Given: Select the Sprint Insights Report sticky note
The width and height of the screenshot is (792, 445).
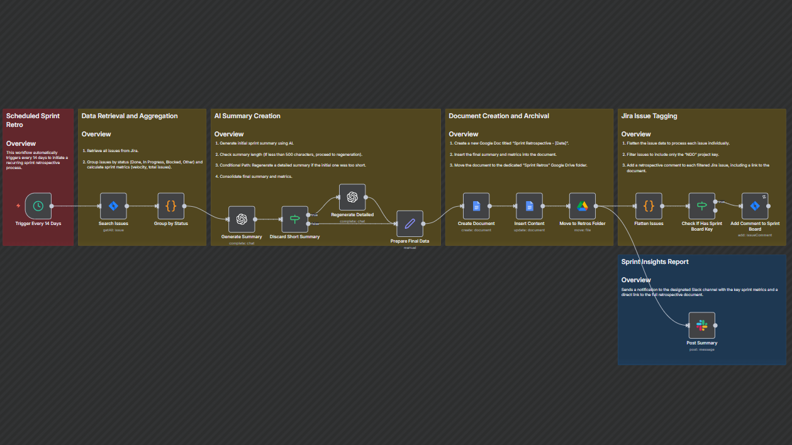Looking at the screenshot, I should 654,261.
